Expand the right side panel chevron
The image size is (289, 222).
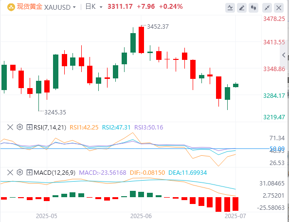pos(284,55)
